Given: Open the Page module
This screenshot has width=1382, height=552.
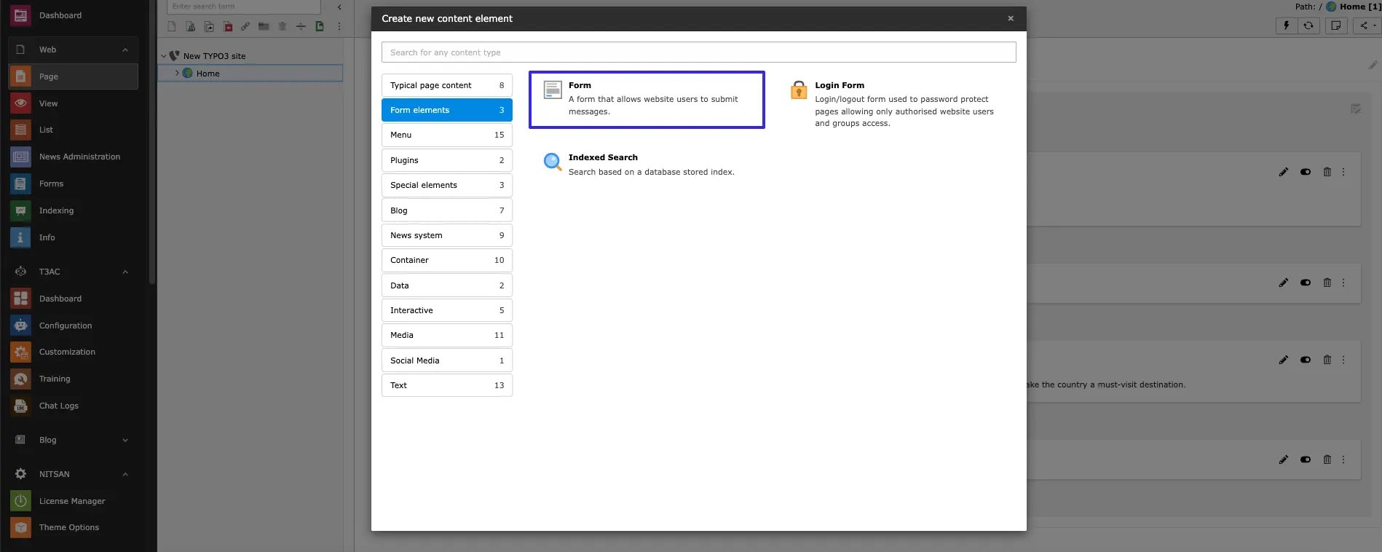Looking at the screenshot, I should point(73,76).
